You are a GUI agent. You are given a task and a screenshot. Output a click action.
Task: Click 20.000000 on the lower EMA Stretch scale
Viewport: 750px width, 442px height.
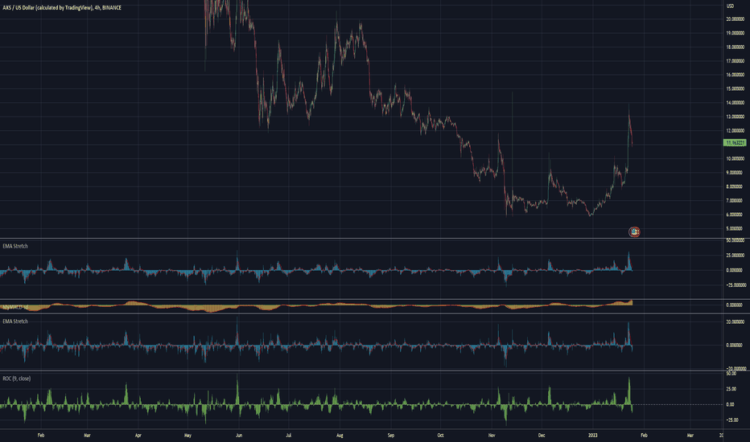pos(736,322)
